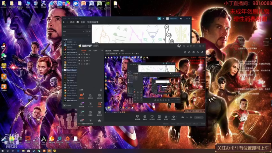This screenshot has width=272, height=153.
Task: Click the green announcement button in Steam title bar
Action: click(x=159, y=18)
